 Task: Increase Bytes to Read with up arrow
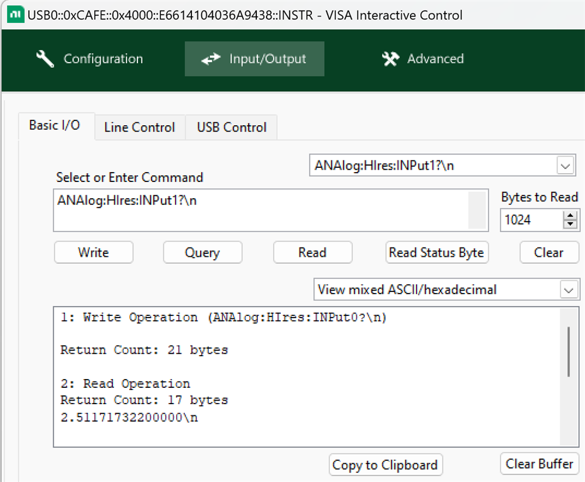pos(570,215)
